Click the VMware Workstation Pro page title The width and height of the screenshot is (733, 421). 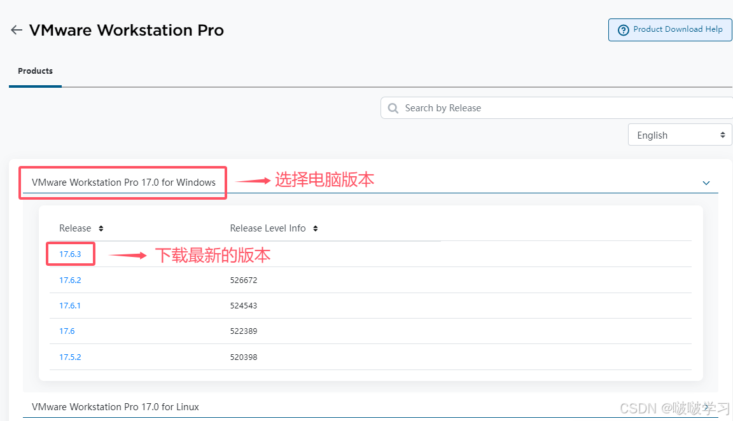pos(126,31)
